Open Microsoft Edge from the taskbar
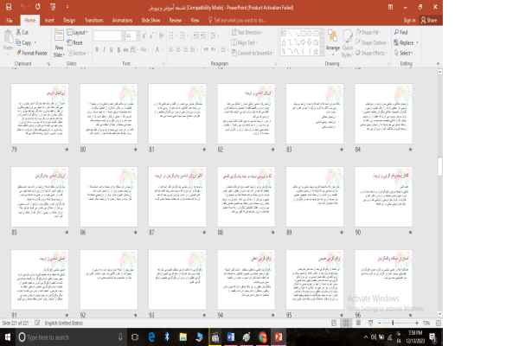519x346 pixels. [x=151, y=336]
